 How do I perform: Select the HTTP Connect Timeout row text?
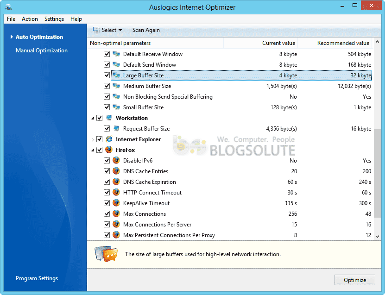(x=152, y=192)
